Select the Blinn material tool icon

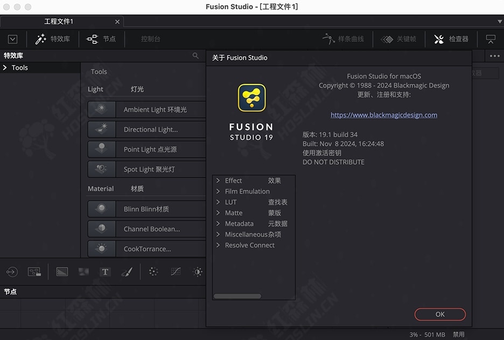102,209
